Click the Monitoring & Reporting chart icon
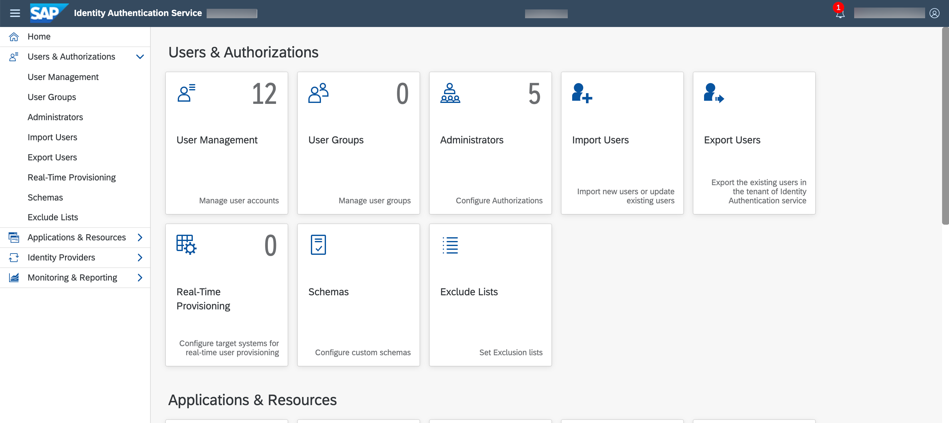 coord(14,278)
